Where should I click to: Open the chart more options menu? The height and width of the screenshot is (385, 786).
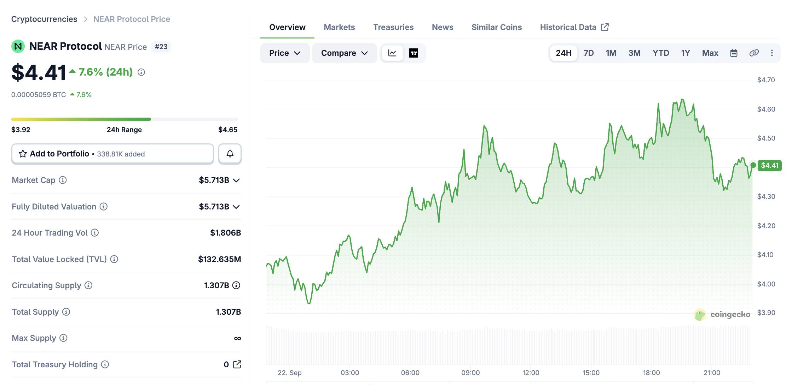tap(772, 53)
